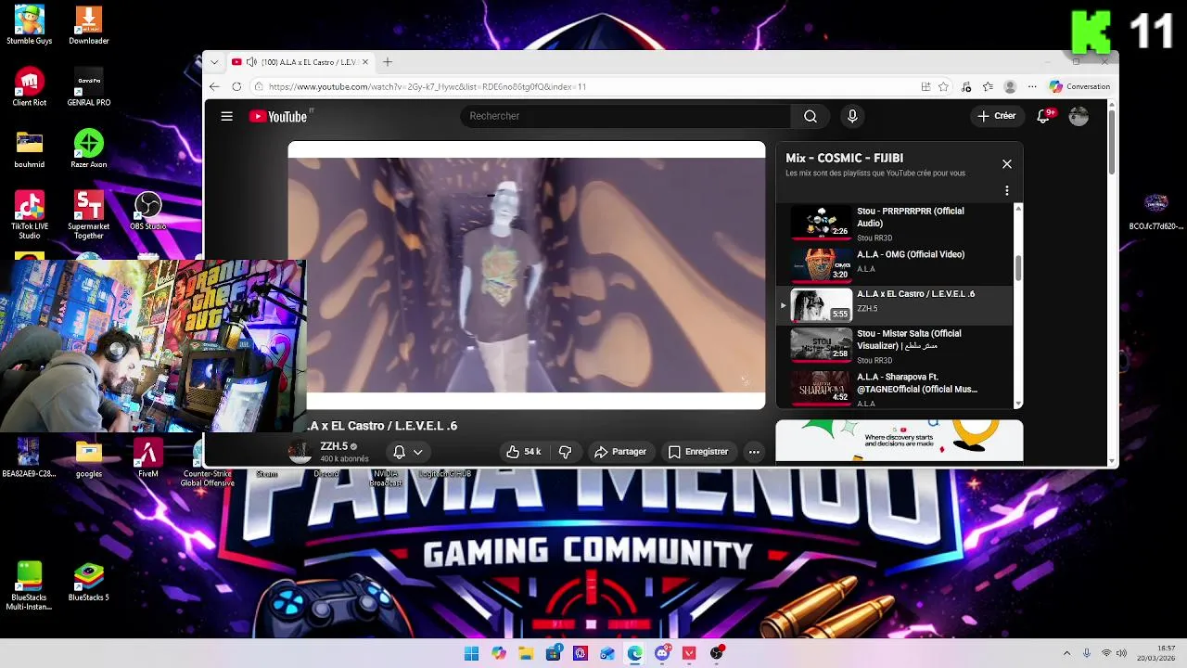Click the Créer button
This screenshot has width=1187, height=668.
pyautogui.click(x=997, y=116)
